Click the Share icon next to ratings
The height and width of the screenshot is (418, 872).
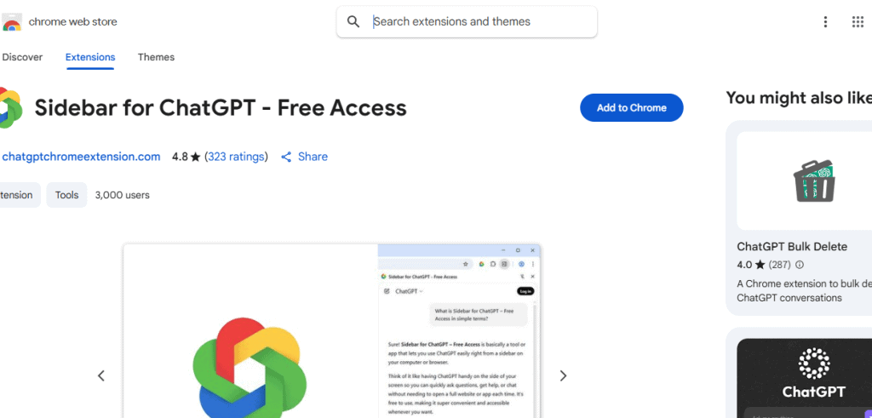286,157
